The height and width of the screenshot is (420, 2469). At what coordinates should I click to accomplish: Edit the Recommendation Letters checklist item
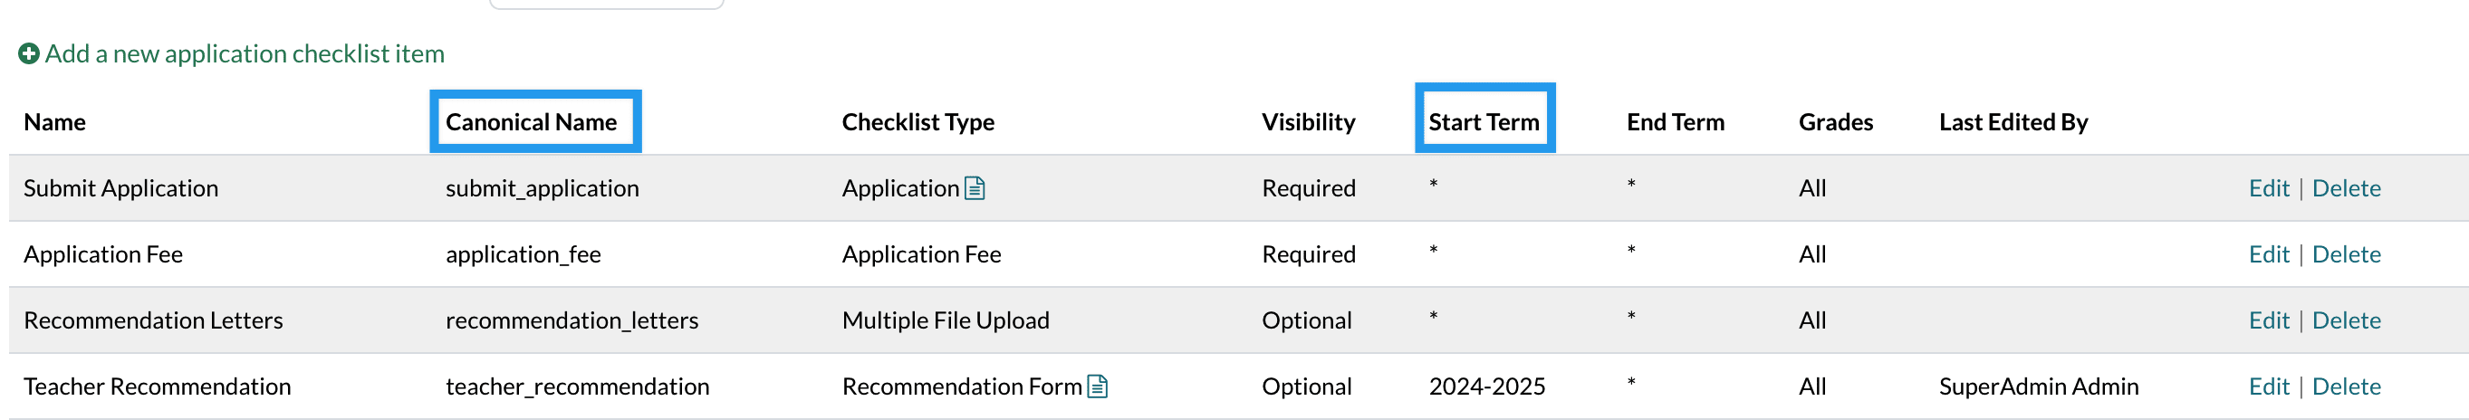[2268, 320]
